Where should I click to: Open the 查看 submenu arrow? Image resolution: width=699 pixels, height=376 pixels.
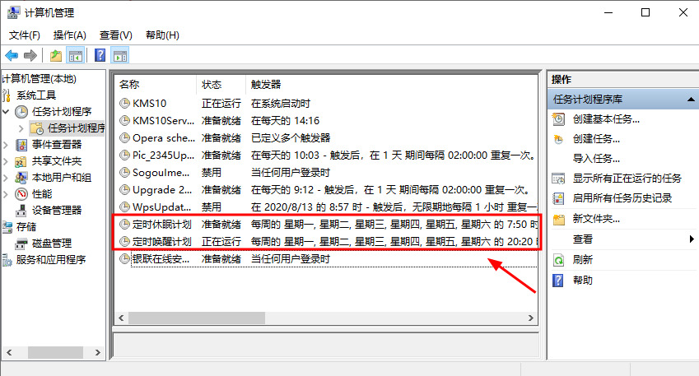pyautogui.click(x=692, y=239)
